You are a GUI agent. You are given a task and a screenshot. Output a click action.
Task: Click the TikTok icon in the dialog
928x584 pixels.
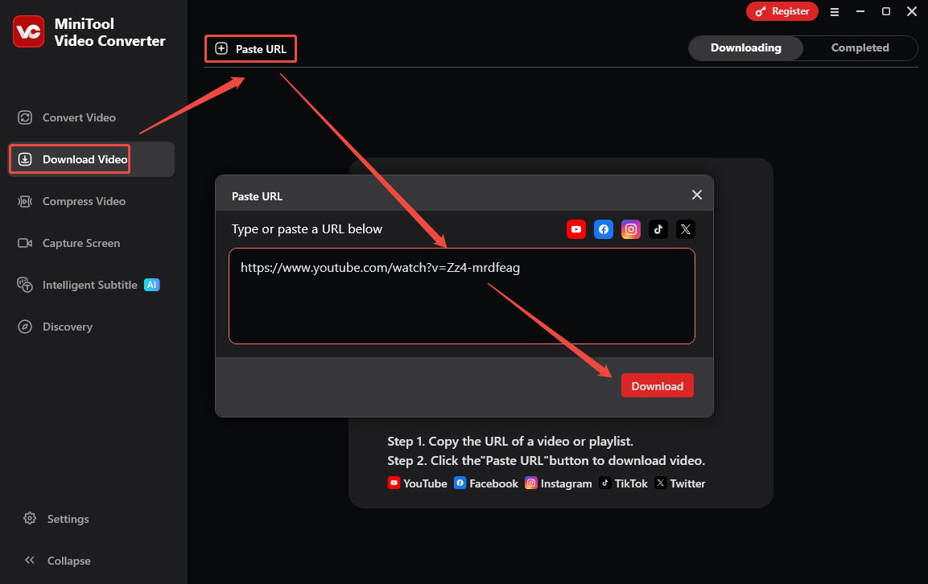(x=658, y=229)
